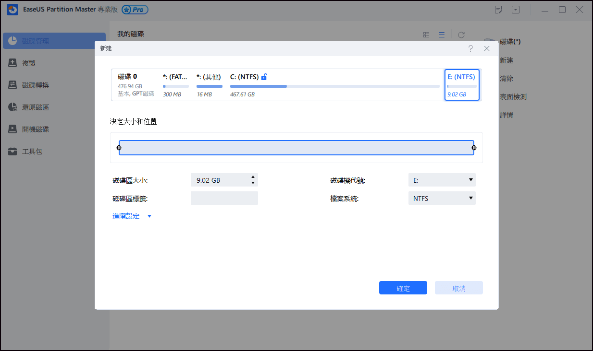Open the 複製 (Clone) feature in sidebar
Screen dimensions: 593x351
30,63
